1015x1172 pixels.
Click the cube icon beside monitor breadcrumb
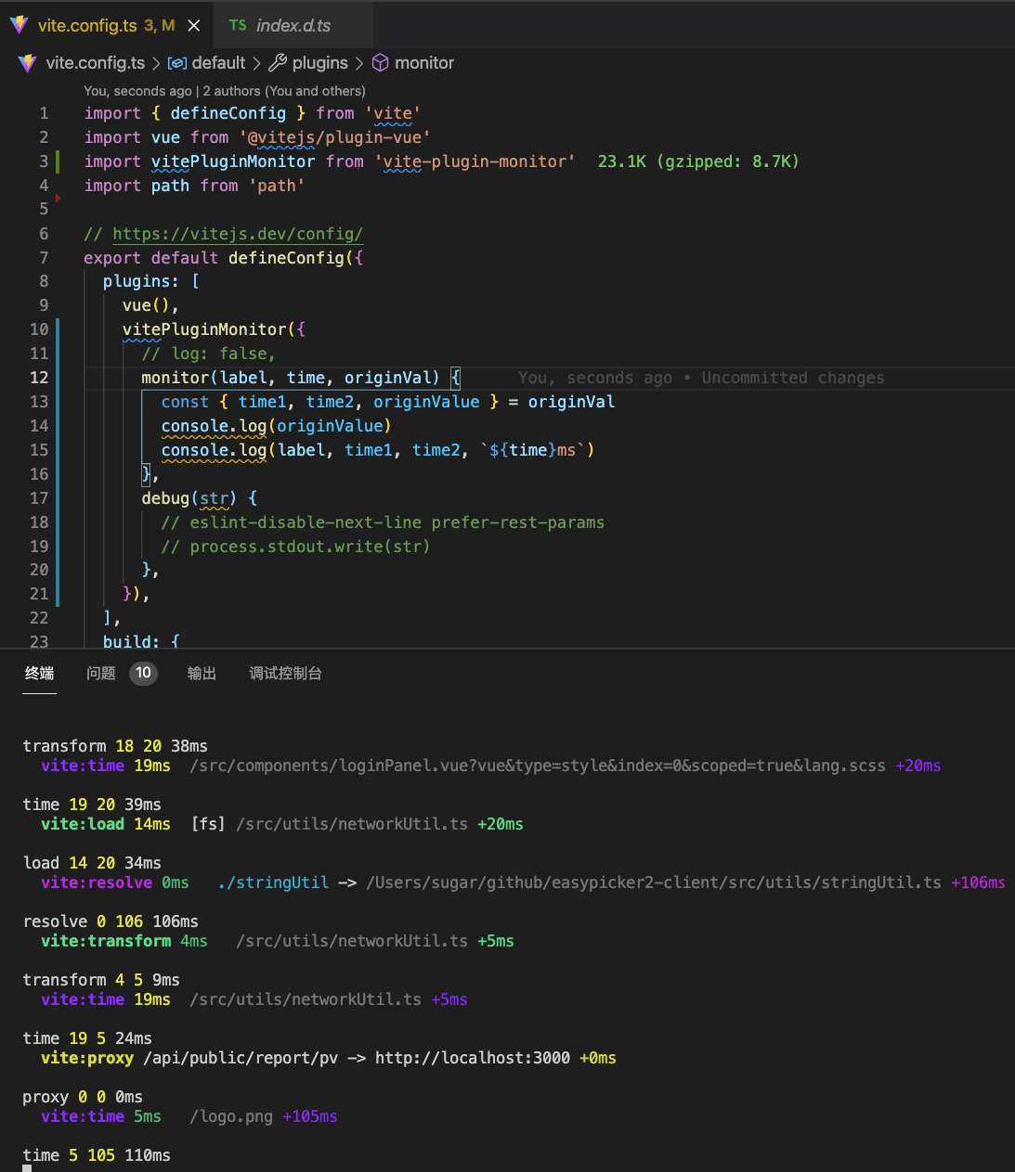coord(380,63)
